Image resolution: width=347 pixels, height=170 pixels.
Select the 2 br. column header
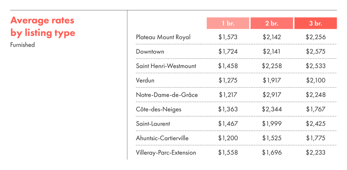pyautogui.click(x=272, y=23)
